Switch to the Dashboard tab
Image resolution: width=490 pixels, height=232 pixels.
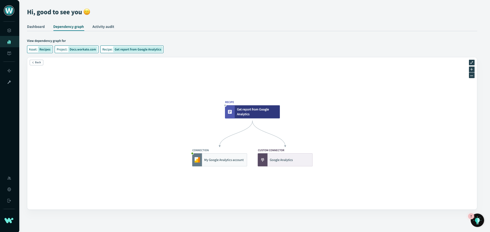point(36,27)
